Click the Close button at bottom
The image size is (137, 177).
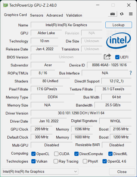122,172
